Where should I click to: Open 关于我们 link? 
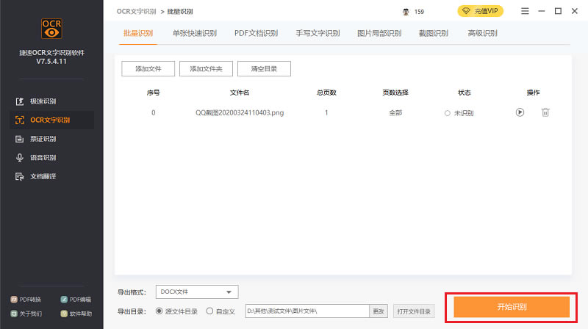click(26, 314)
